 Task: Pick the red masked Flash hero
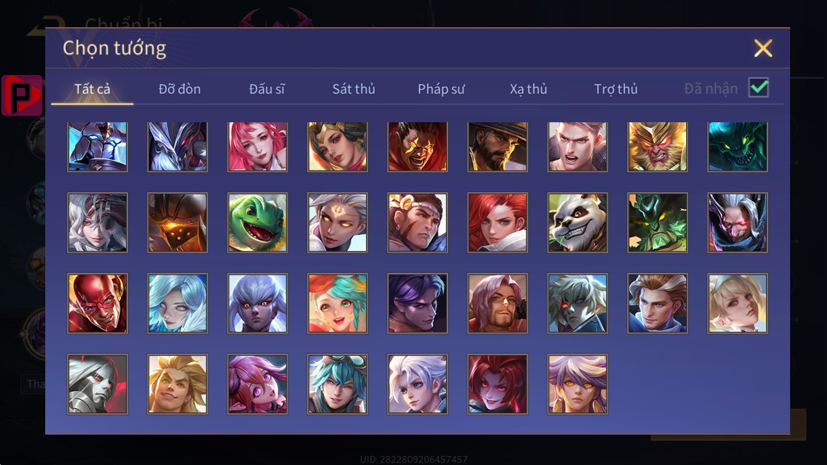click(x=98, y=303)
